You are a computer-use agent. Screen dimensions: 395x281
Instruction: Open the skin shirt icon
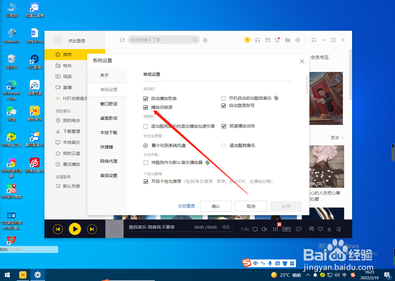click(x=277, y=40)
